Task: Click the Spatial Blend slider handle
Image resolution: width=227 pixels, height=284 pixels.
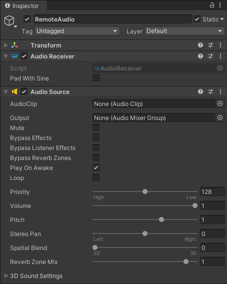Action: click(95, 247)
